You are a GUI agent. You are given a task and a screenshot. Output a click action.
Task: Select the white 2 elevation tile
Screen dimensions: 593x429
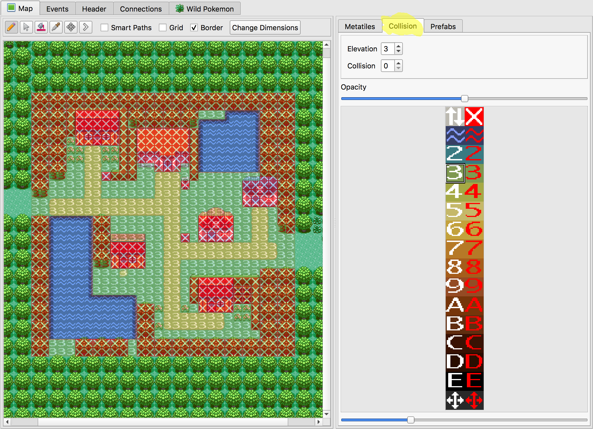[455, 154]
